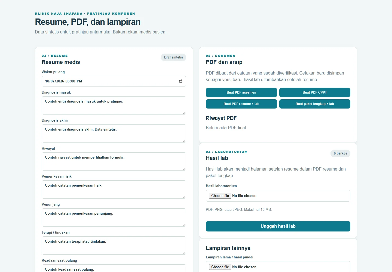The height and width of the screenshot is (272, 392).
Task: Click Buat PDF resume + lab
Action: point(241,104)
